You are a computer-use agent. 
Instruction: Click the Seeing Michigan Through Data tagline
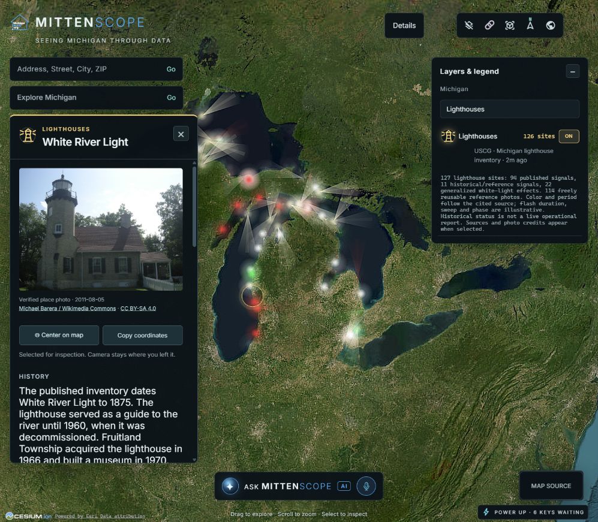(x=103, y=40)
